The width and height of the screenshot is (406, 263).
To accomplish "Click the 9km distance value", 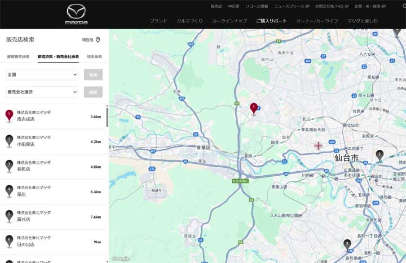I will pos(98,242).
